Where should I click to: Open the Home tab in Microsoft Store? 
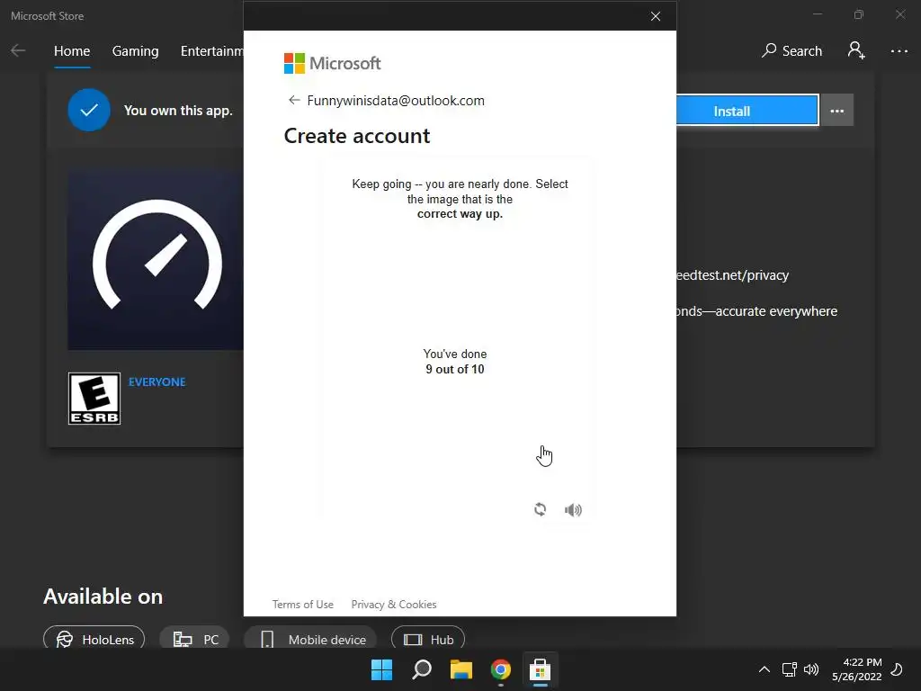pos(72,51)
